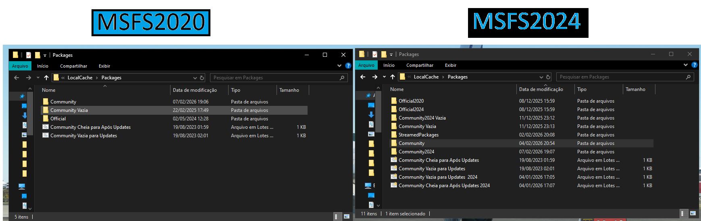Refresh the MSFS2020 Packages address bar
Viewport: 701px width, 221px height.
pos(202,78)
